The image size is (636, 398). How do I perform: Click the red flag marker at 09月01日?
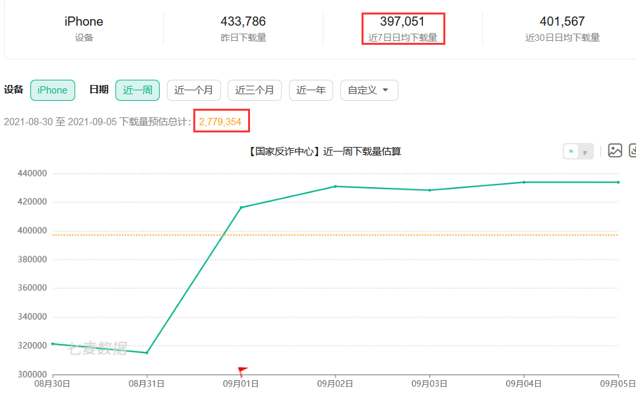coord(242,370)
